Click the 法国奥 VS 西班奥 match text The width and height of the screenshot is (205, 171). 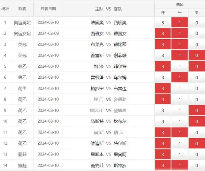click(108, 23)
